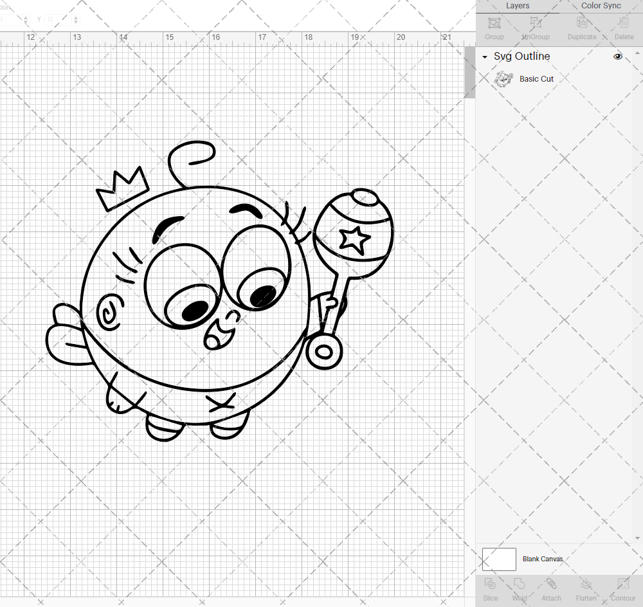Select the Blank Canvas label
This screenshot has height=607, width=643.
tap(543, 559)
